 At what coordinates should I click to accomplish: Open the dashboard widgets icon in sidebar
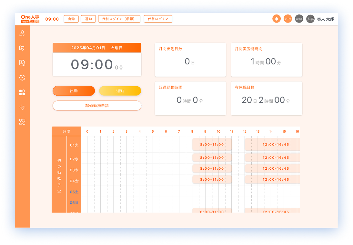pos(22,92)
